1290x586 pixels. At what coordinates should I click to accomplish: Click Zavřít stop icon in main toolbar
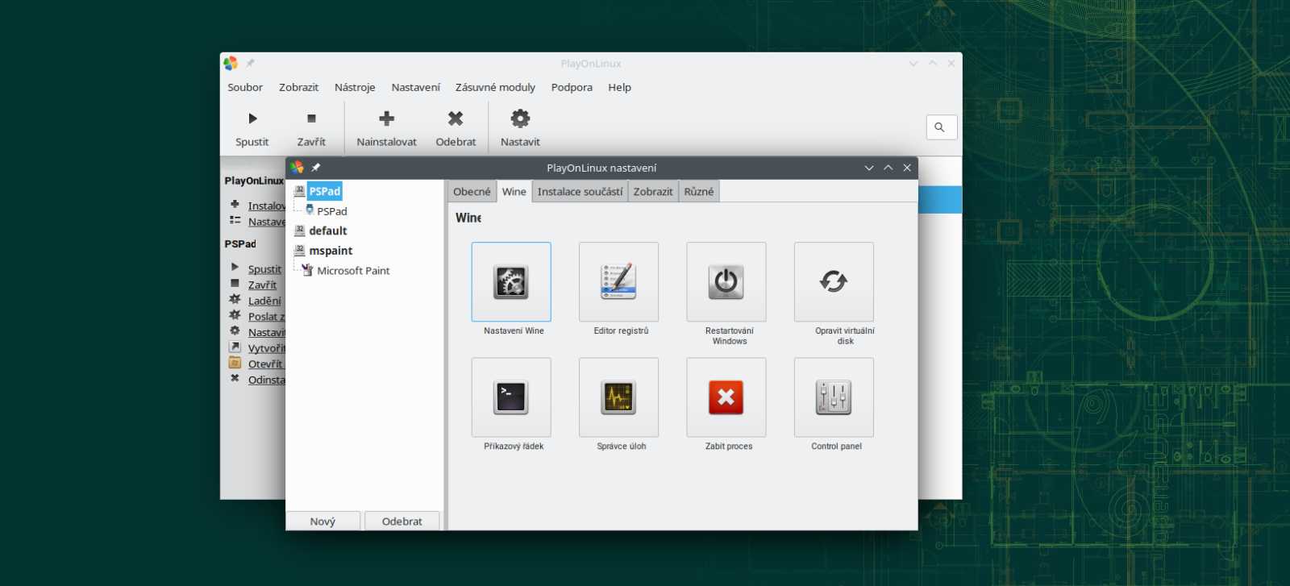[x=311, y=118]
